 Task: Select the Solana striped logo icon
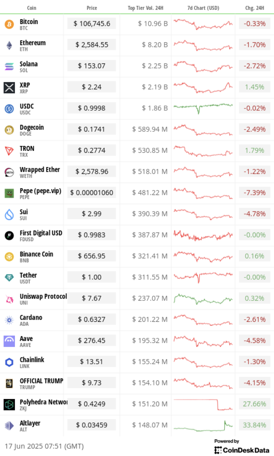tap(9, 66)
